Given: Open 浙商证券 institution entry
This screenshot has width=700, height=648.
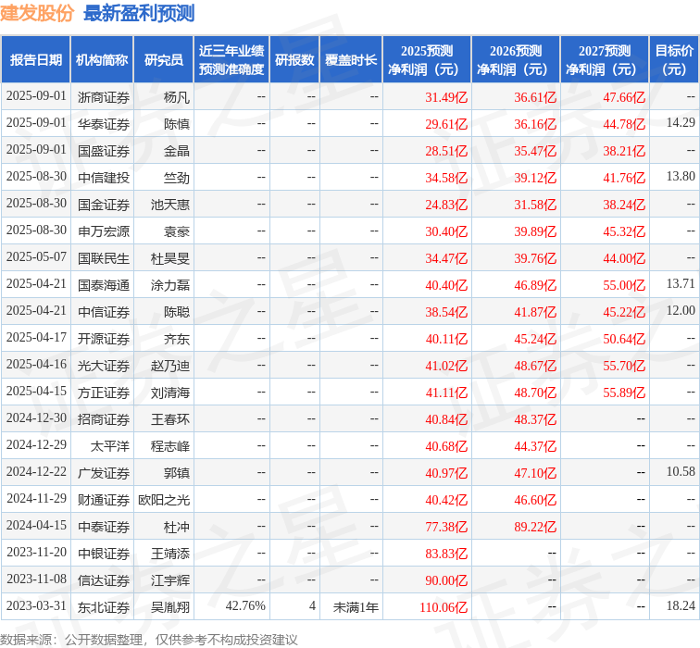Looking at the screenshot, I should coord(104,97).
